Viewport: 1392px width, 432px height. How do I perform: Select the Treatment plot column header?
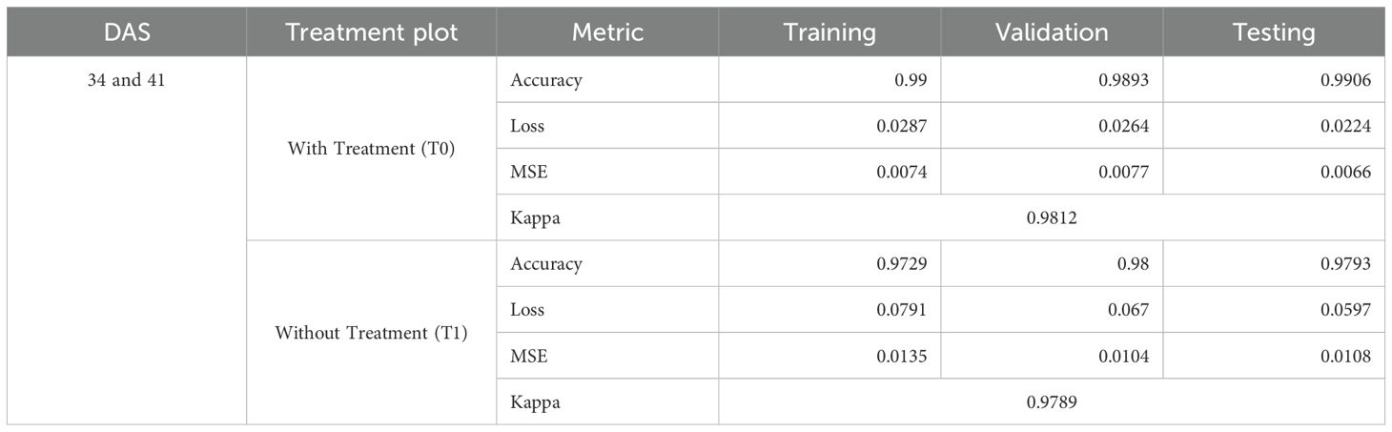[371, 32]
